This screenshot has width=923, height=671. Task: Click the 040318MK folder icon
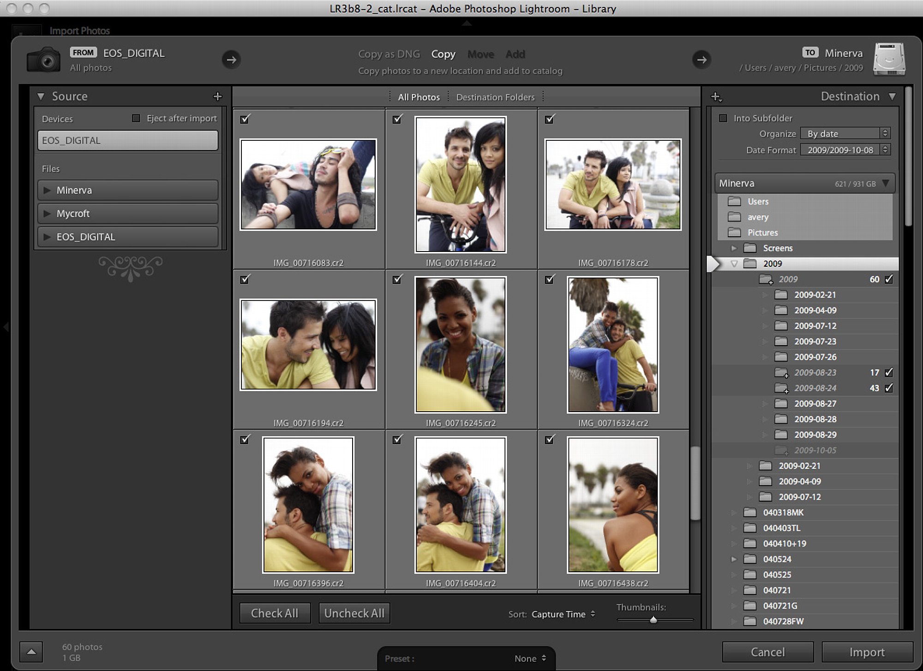[x=750, y=513]
